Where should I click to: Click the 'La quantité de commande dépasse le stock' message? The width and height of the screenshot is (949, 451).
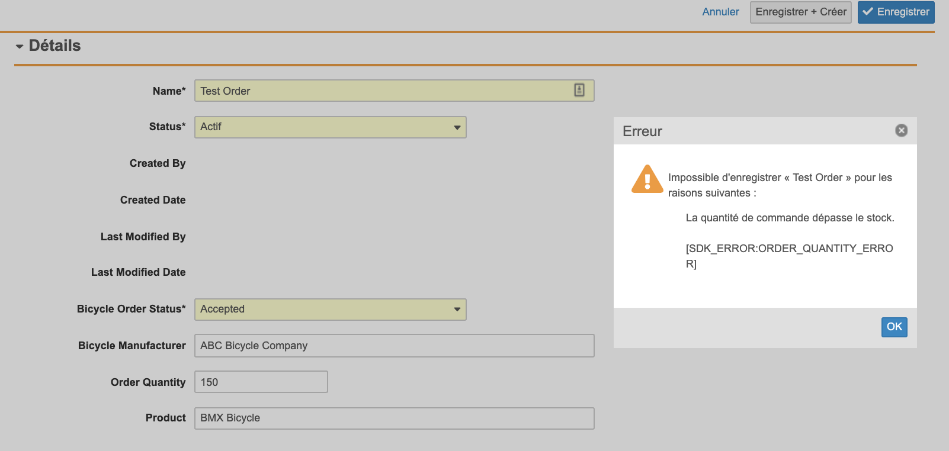[x=790, y=218]
